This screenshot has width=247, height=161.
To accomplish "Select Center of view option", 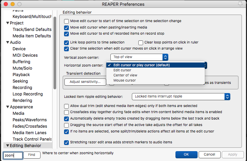I will pos(125,75).
